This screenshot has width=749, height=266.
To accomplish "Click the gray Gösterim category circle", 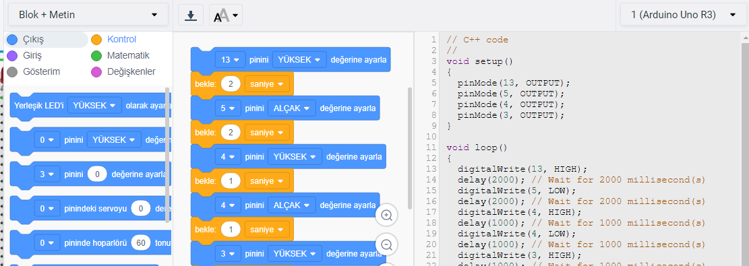I will click(x=13, y=72).
